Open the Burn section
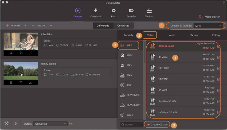 pyautogui.click(x=113, y=13)
